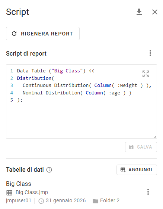Screen dimensions: 163x209
Task: Click the clock icon beside the date
Action: [x=41, y=201]
